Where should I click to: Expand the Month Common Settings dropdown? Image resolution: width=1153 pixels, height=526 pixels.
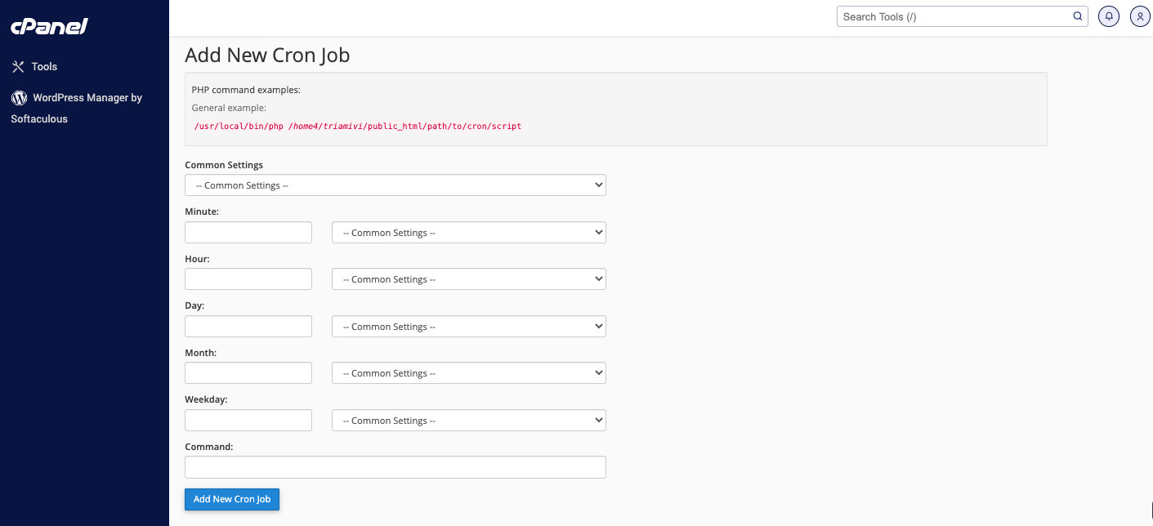pos(469,373)
